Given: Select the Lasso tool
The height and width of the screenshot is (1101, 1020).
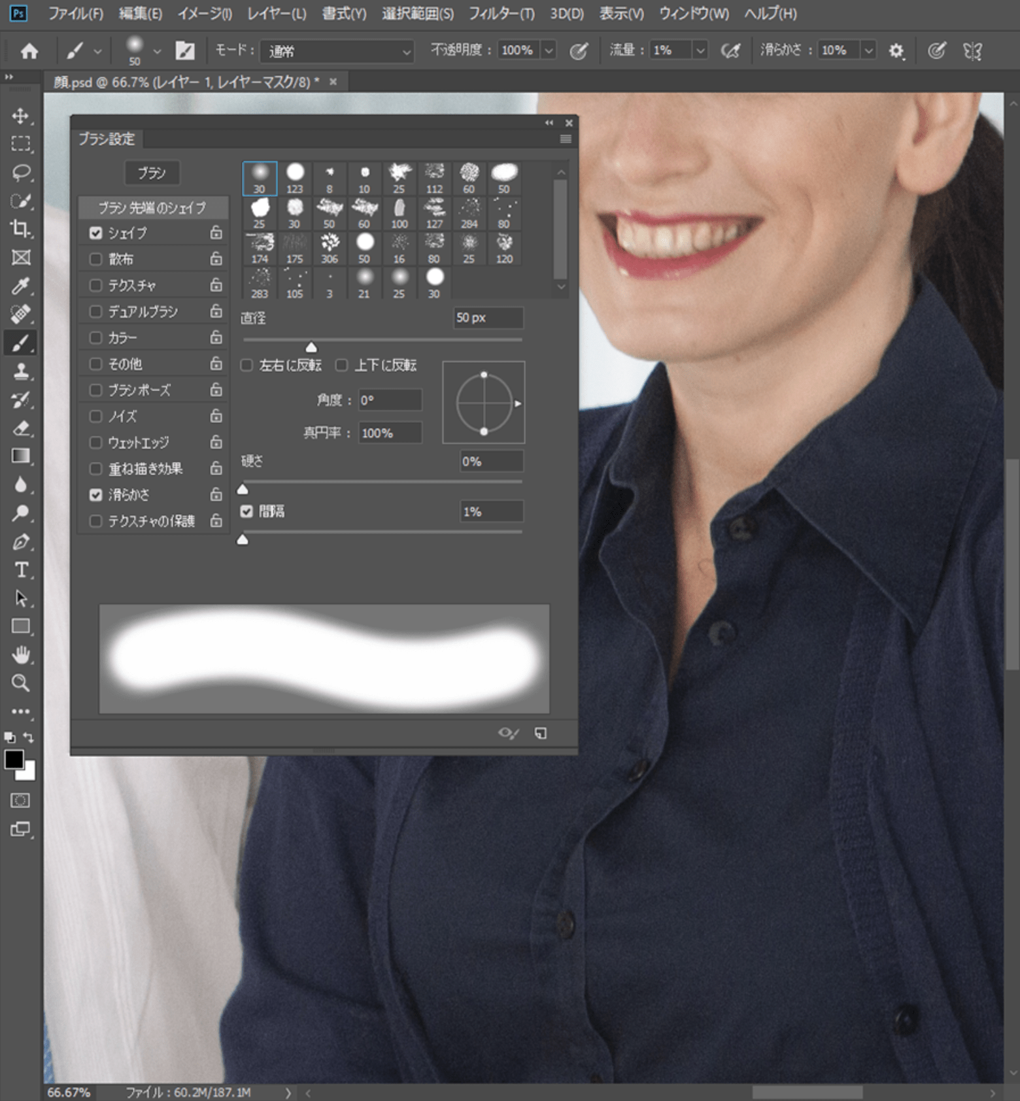Looking at the screenshot, I should click(20, 173).
